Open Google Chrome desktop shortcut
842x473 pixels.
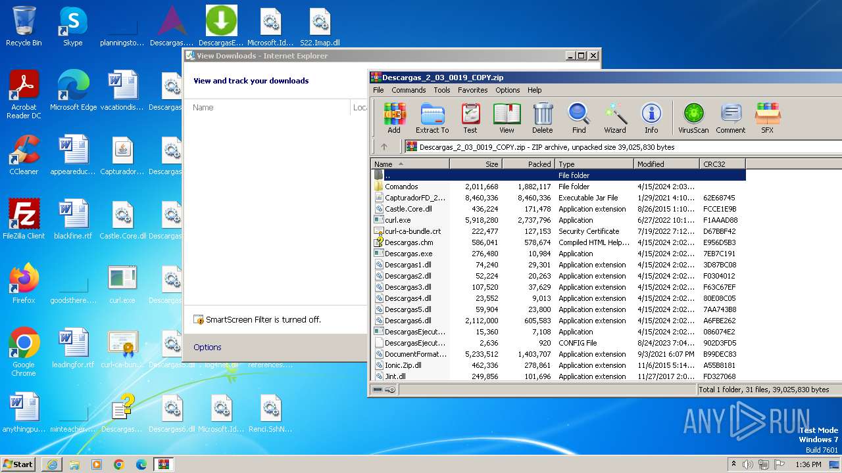(24, 353)
